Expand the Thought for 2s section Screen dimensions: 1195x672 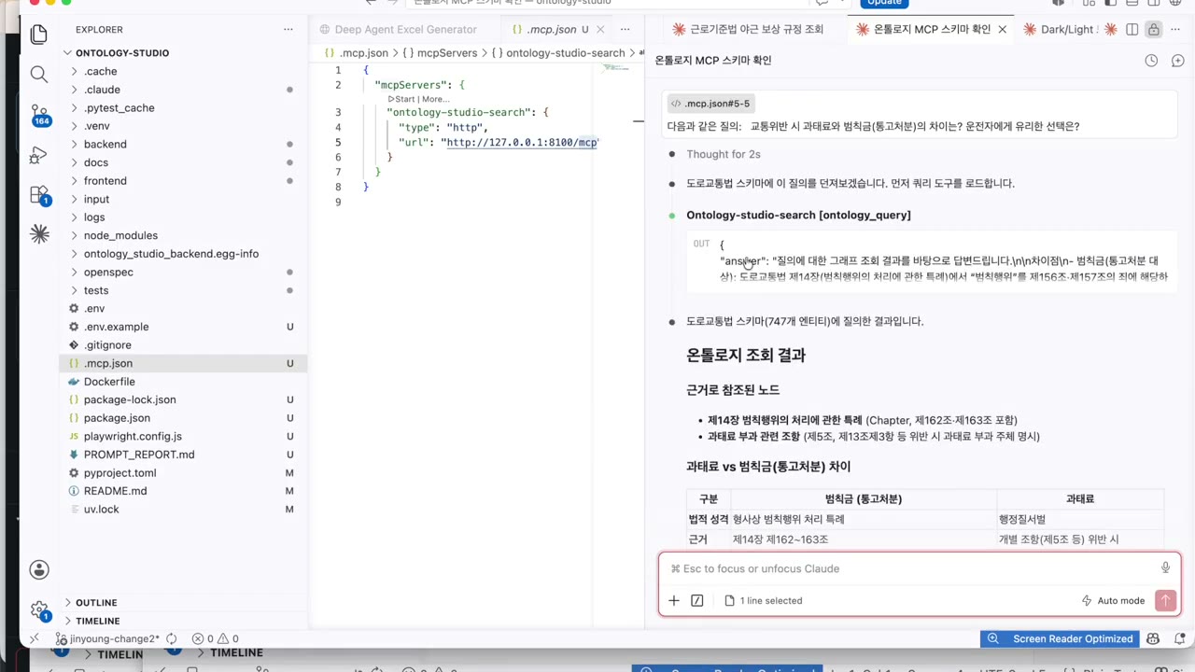coord(723,154)
